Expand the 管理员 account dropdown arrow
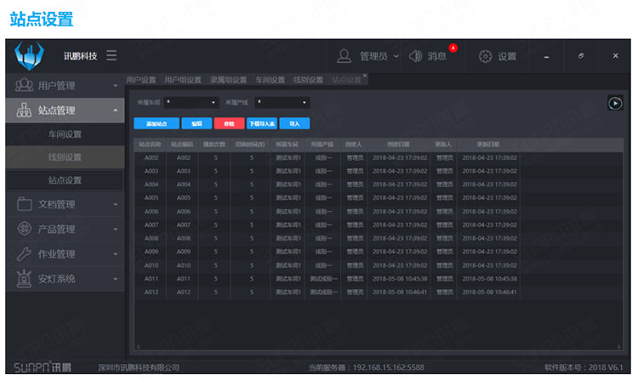 pyautogui.click(x=396, y=57)
